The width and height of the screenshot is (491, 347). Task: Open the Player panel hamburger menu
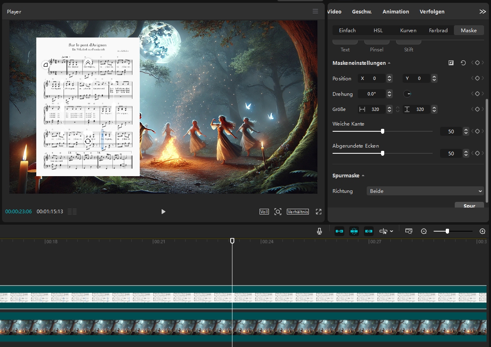[315, 11]
